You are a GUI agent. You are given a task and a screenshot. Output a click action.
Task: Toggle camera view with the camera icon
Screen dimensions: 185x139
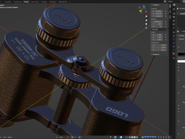(146, 24)
